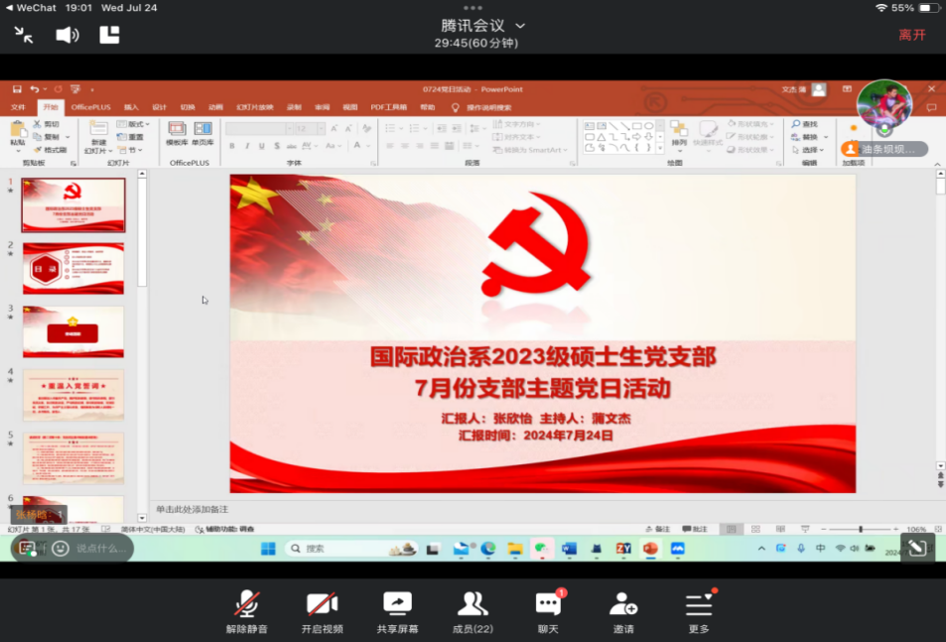The width and height of the screenshot is (946, 642).
Task: Select the slide 2 thumbnail
Action: click(73, 268)
